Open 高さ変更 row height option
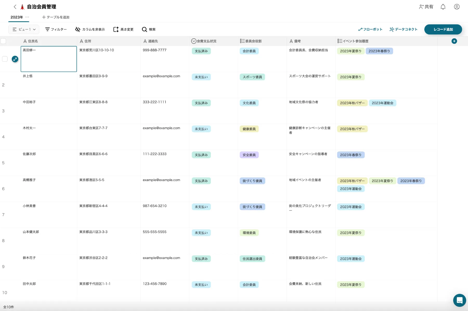Viewport: 468px width, 311px height. click(x=123, y=29)
